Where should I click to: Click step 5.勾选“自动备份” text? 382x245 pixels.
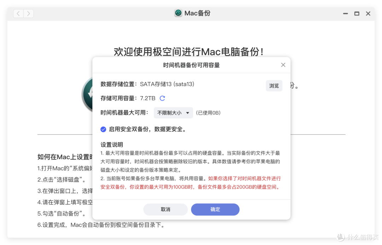pos(62,214)
